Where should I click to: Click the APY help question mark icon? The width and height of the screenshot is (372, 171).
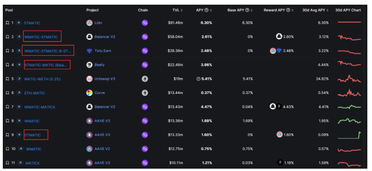[206, 10]
